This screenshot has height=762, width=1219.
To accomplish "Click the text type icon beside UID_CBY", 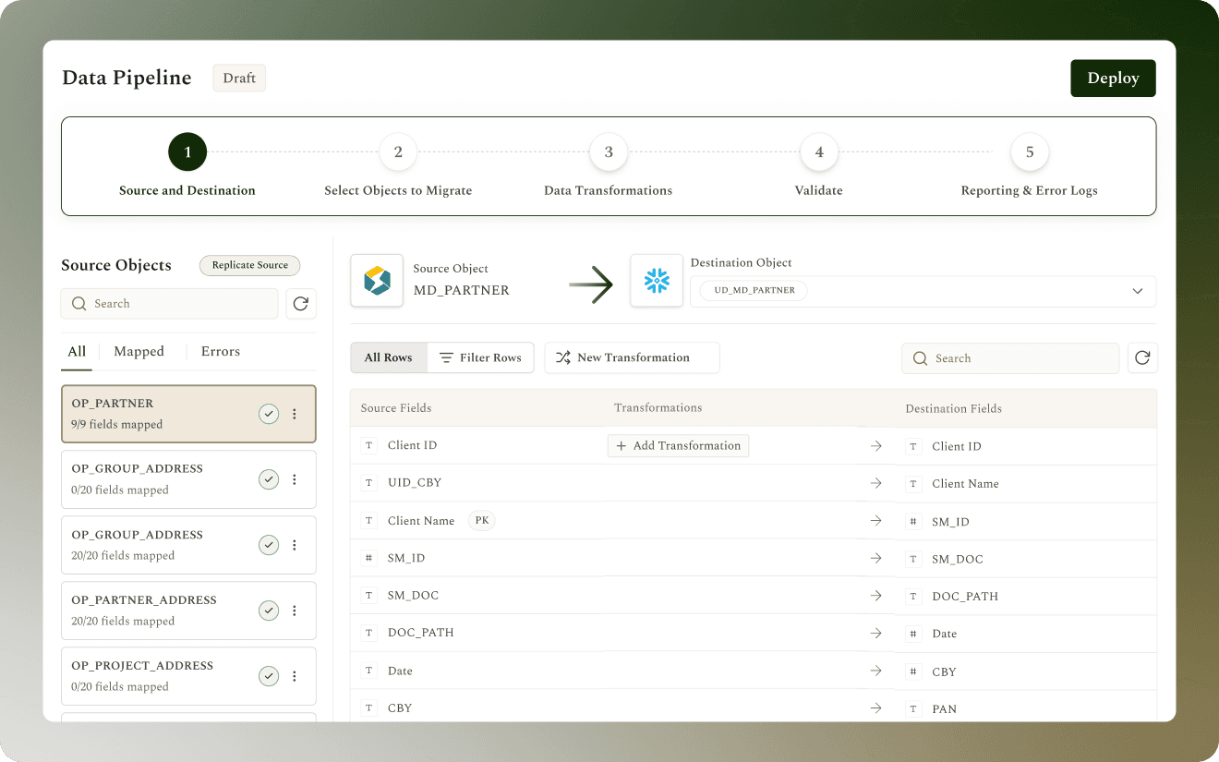I will (369, 483).
